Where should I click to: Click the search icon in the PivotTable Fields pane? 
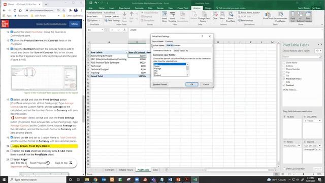320,56
